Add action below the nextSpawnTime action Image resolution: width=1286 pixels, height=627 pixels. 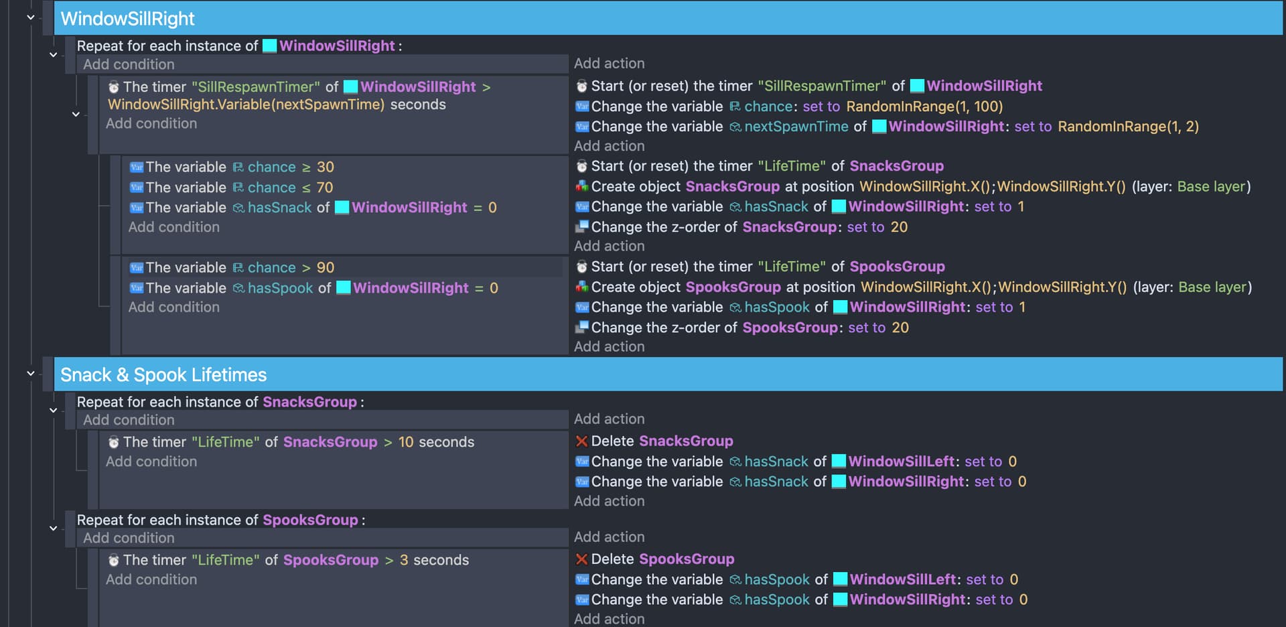610,146
